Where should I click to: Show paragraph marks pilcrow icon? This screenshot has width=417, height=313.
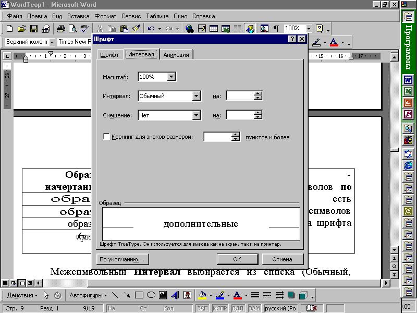tap(276, 29)
